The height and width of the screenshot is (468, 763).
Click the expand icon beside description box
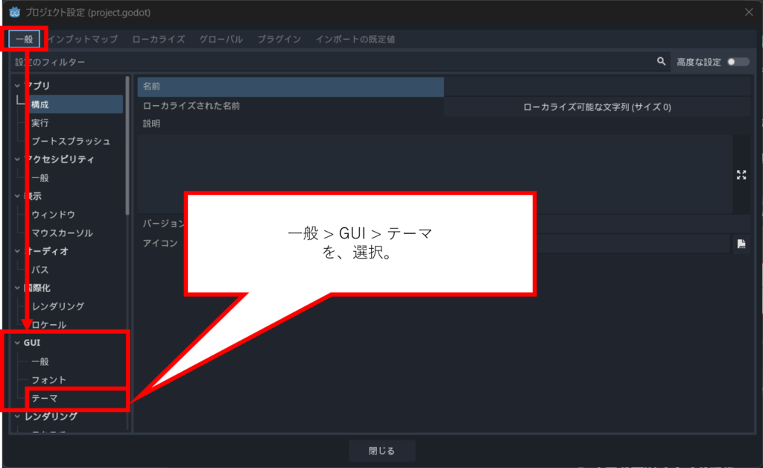[x=741, y=175]
